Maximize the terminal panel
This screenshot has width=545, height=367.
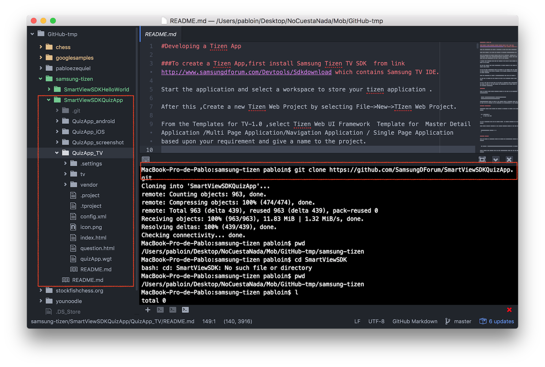point(482,159)
